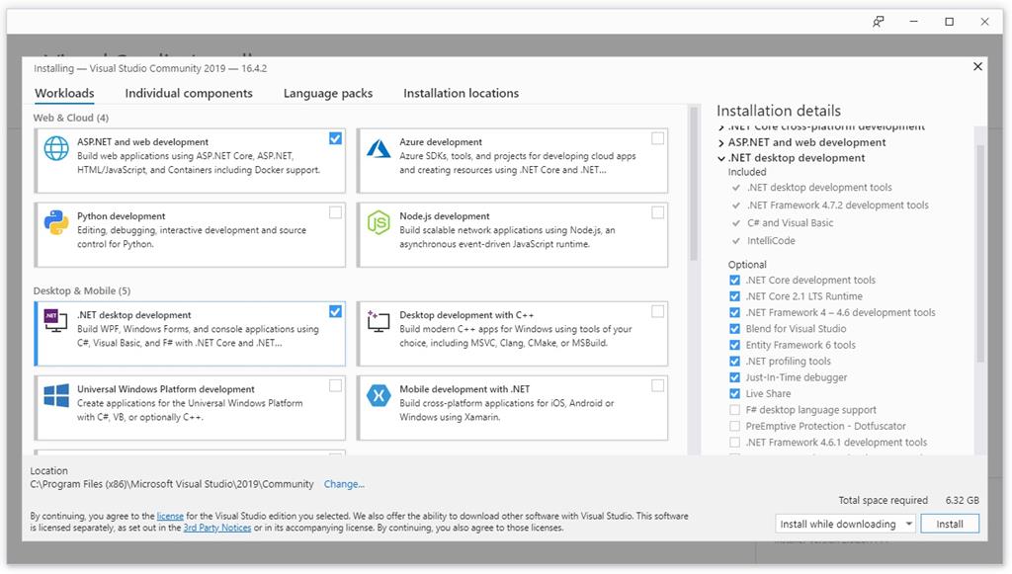This screenshot has height=574, width=1012.
Task: Click the Azure development icon
Action: (x=379, y=146)
